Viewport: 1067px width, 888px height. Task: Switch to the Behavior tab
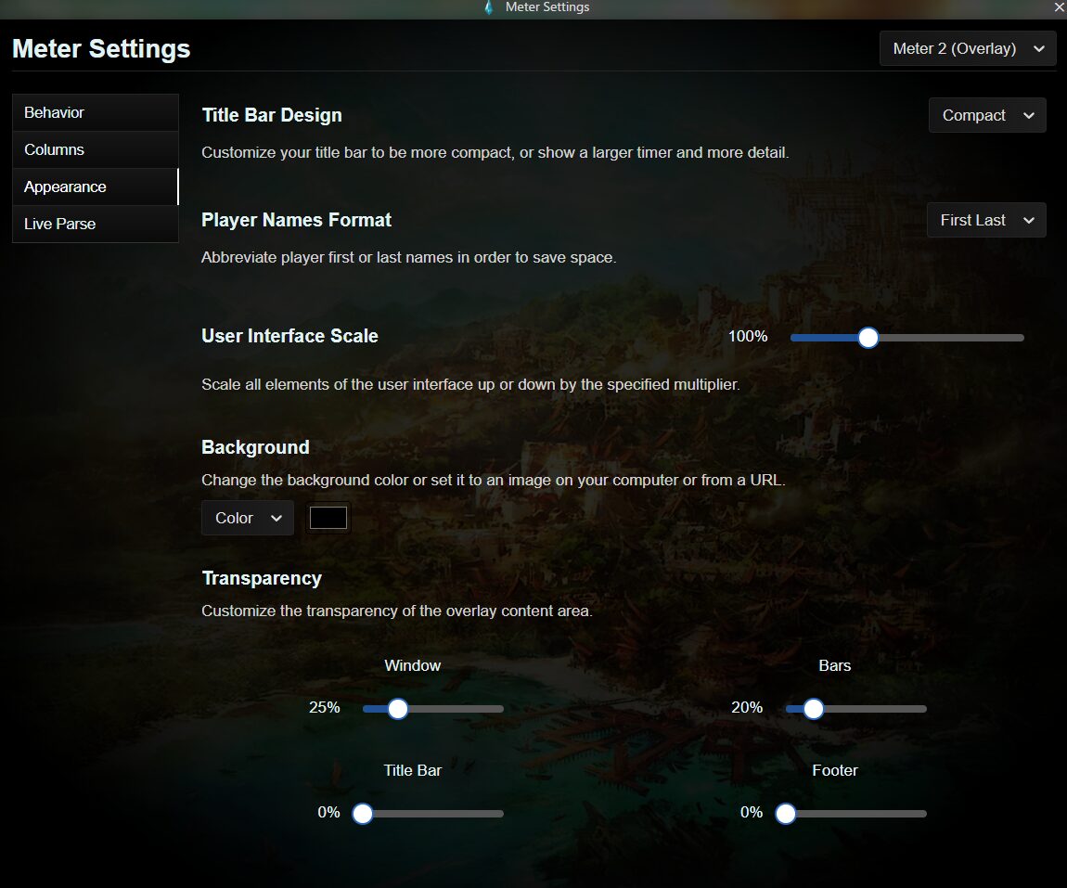click(95, 112)
